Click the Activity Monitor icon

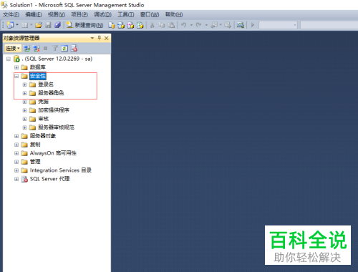pyautogui.click(x=241, y=25)
